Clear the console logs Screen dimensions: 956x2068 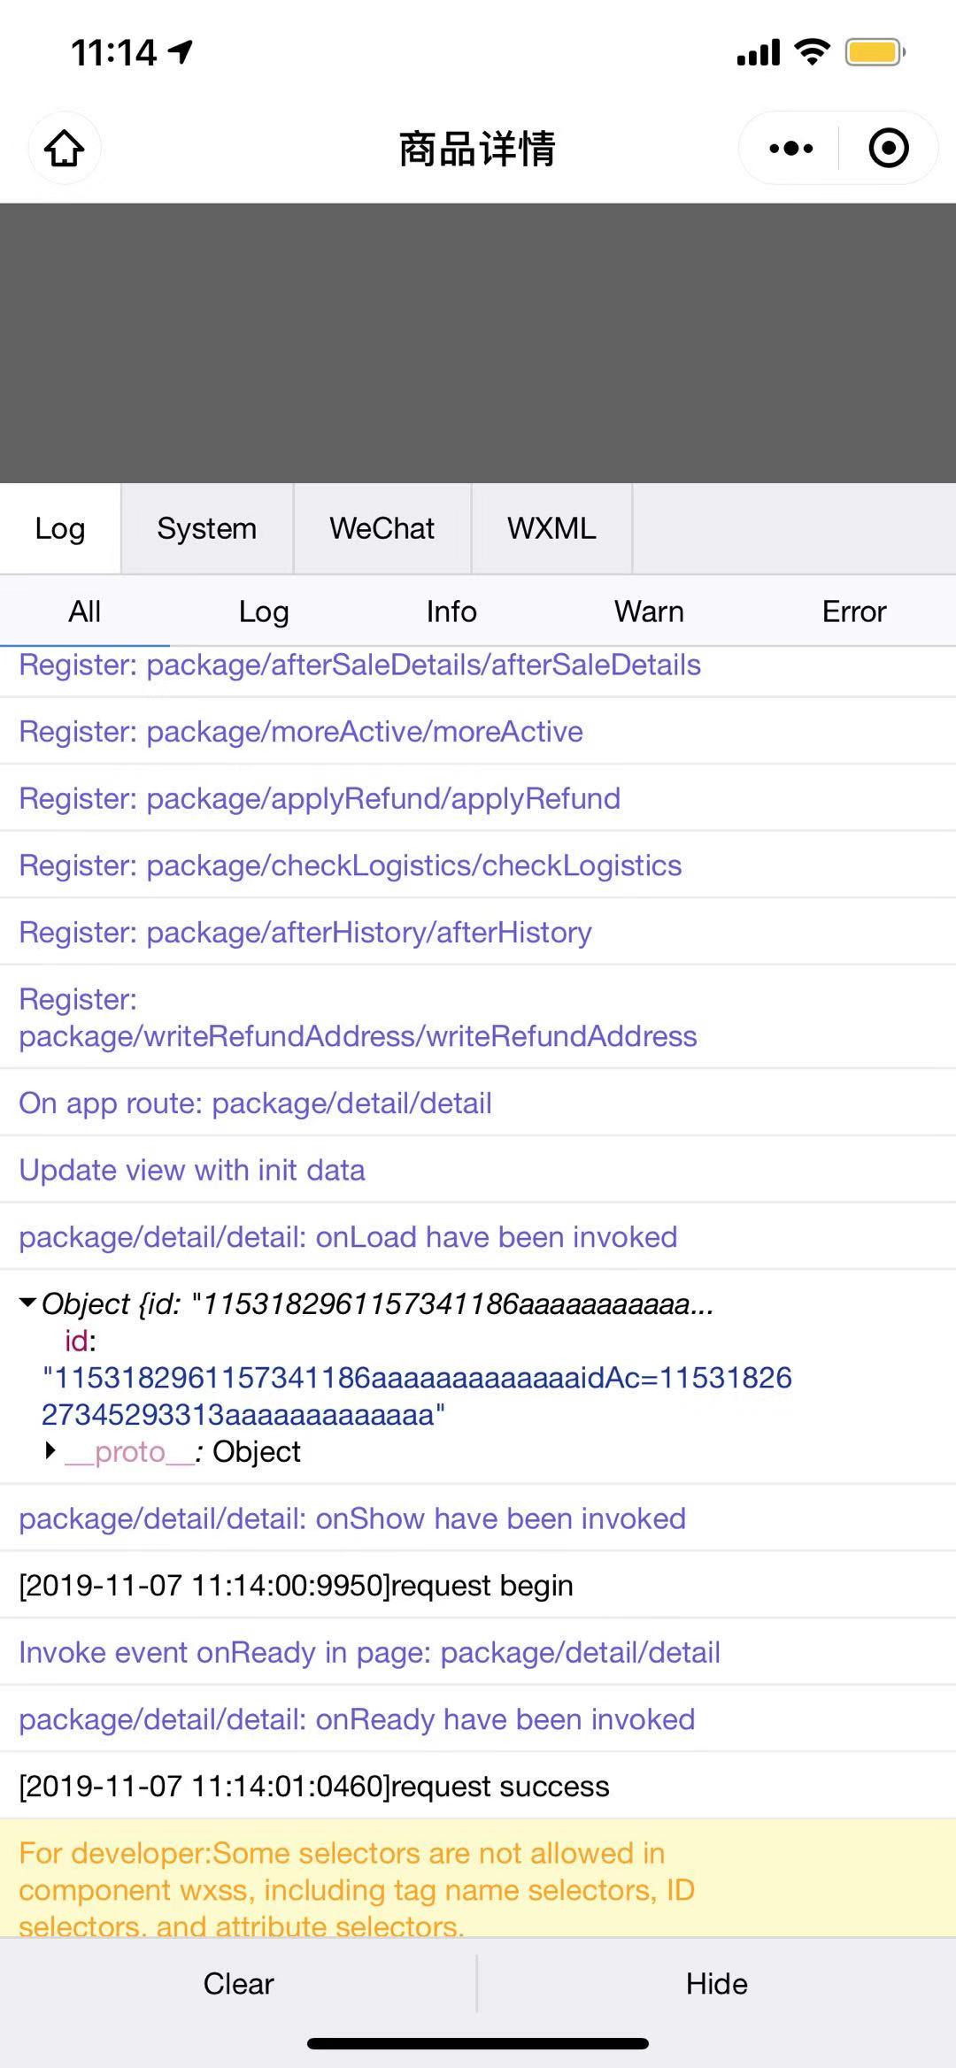[238, 1983]
